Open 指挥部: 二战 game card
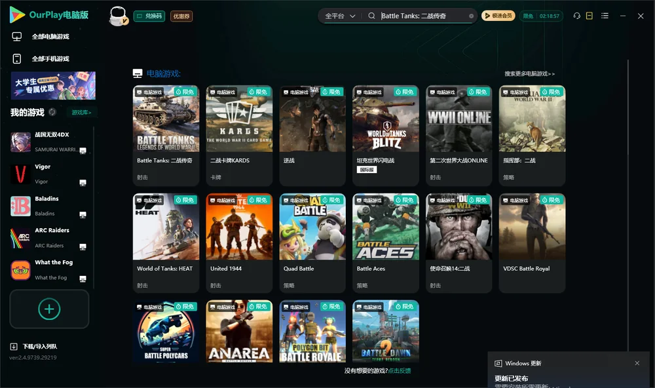 point(532,136)
